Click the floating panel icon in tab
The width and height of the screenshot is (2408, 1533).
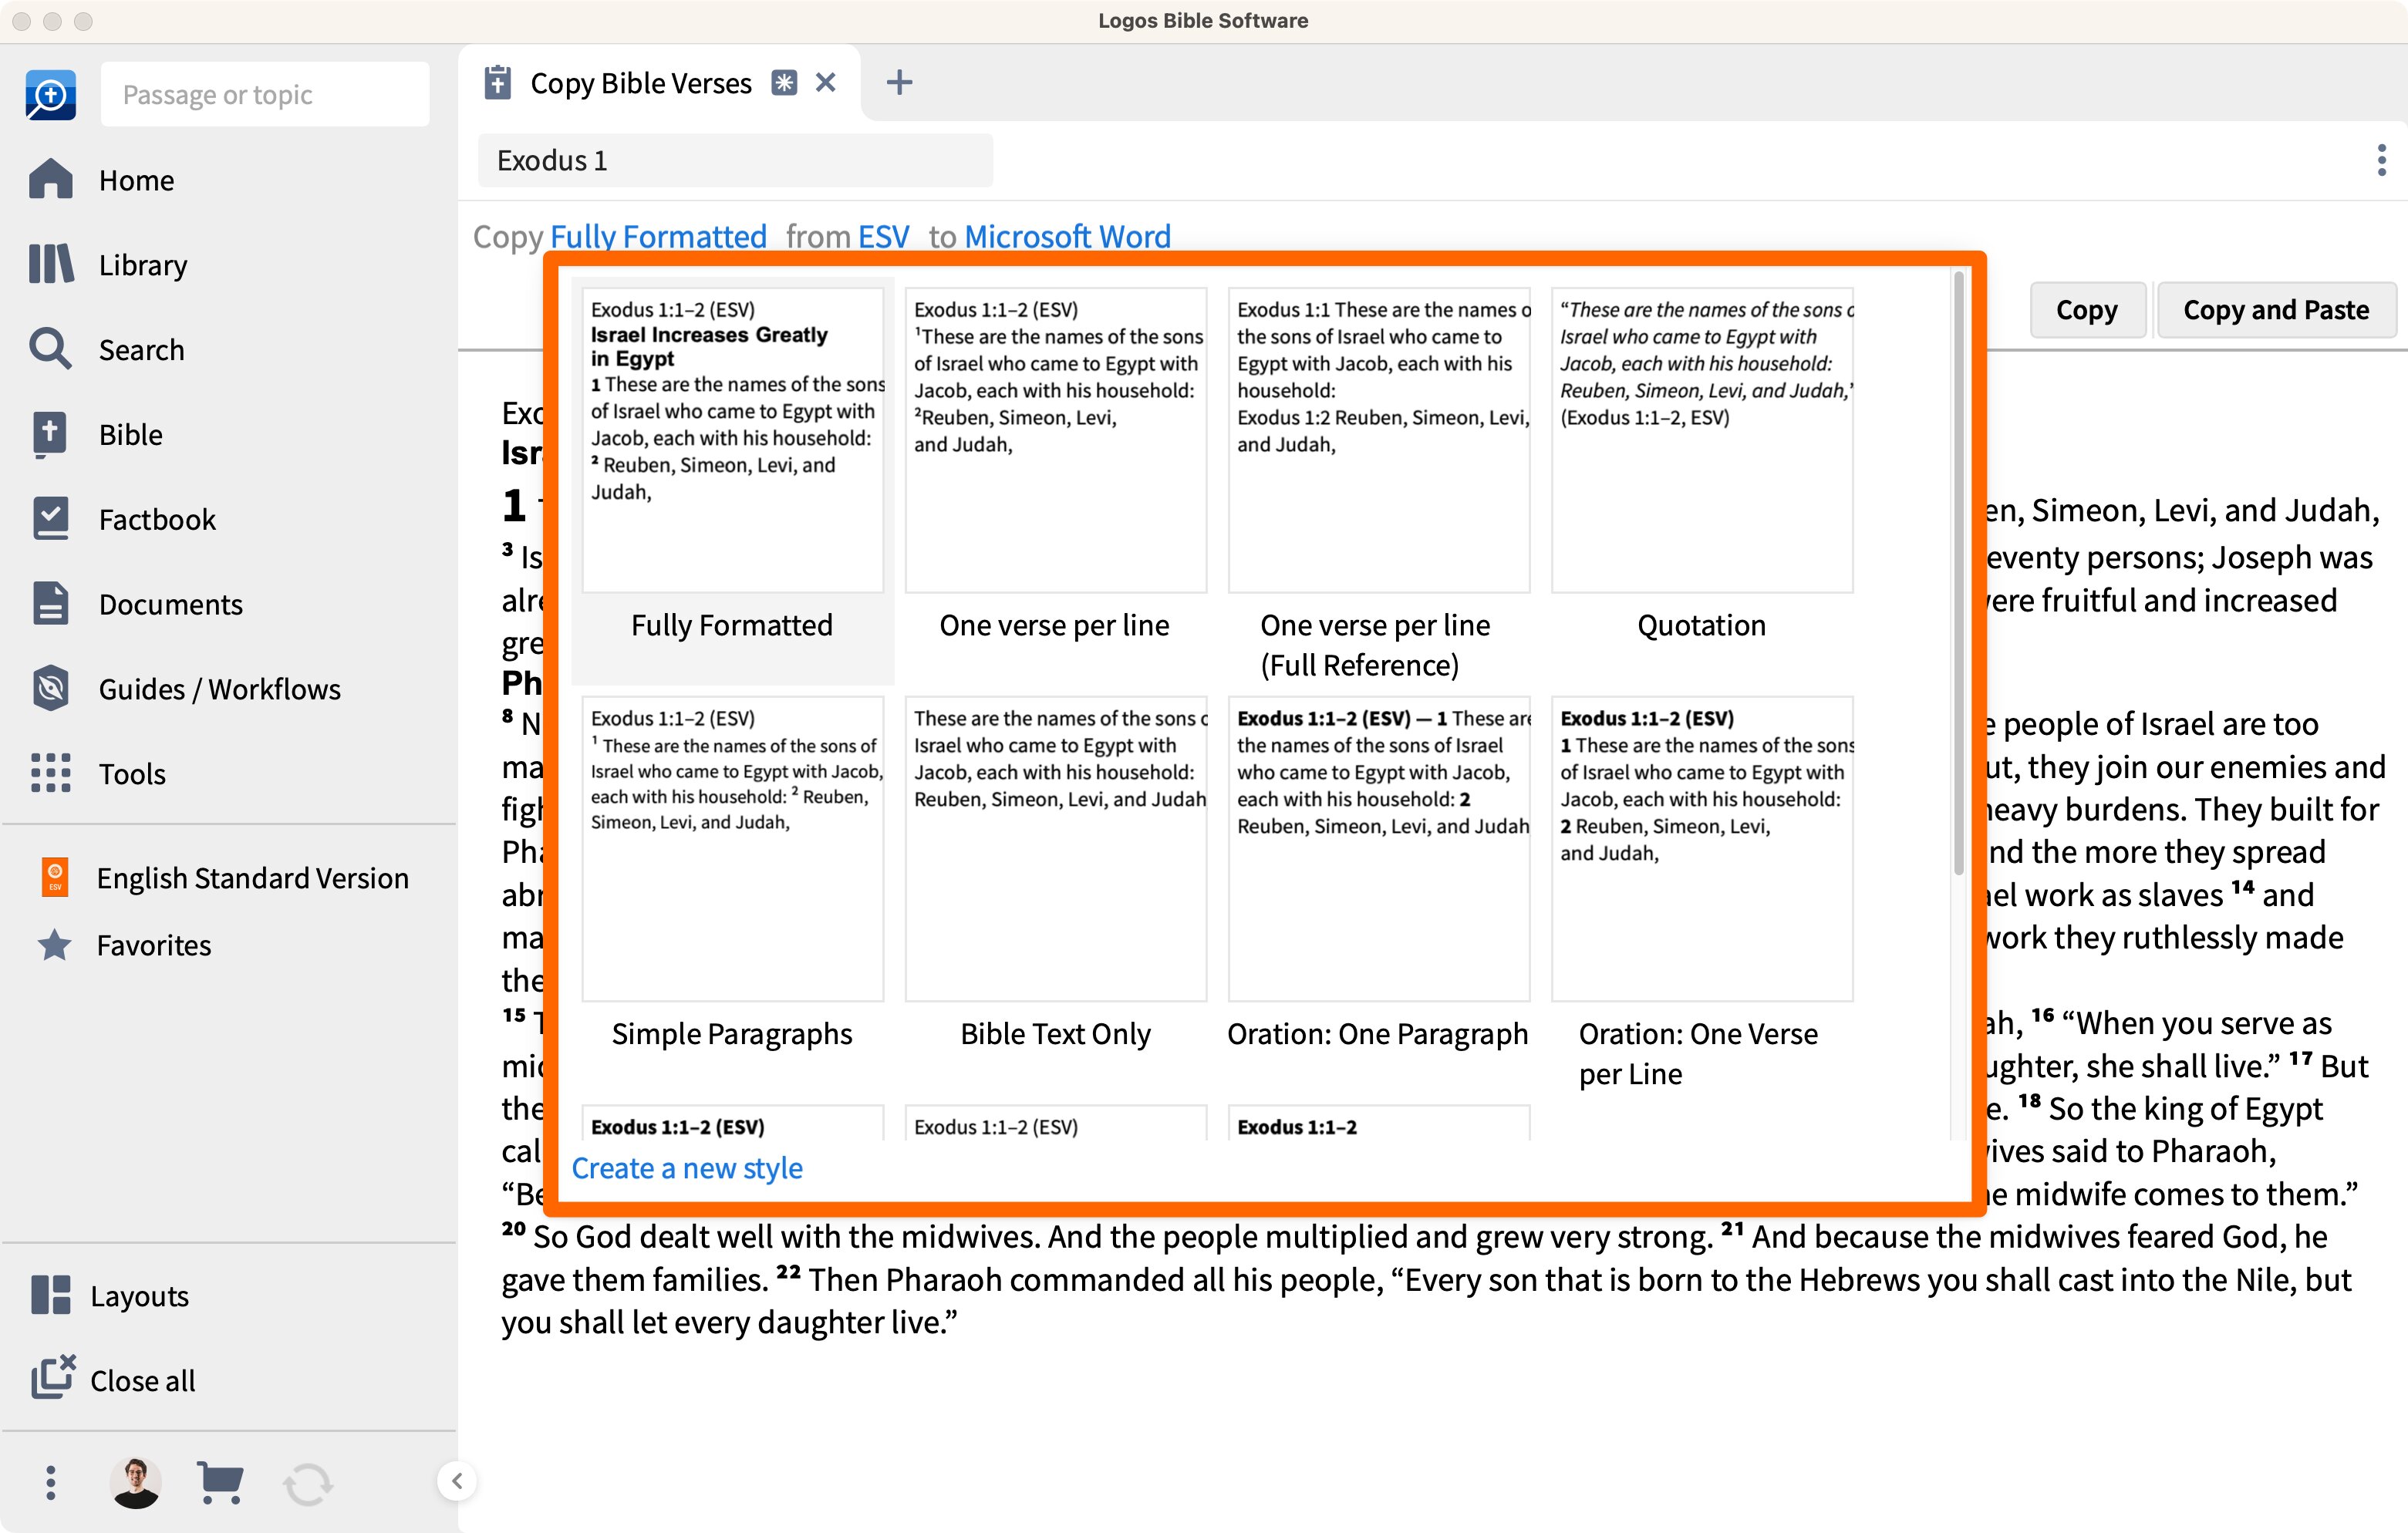coord(785,83)
